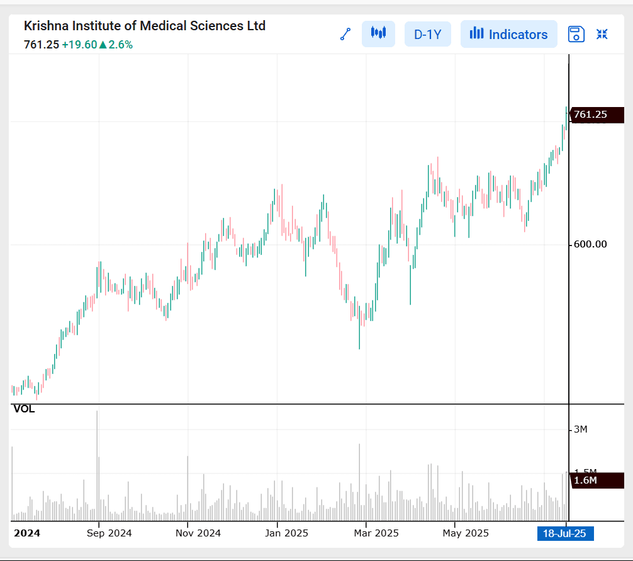Open the Indicators menu
The width and height of the screenshot is (633, 561).
point(508,35)
